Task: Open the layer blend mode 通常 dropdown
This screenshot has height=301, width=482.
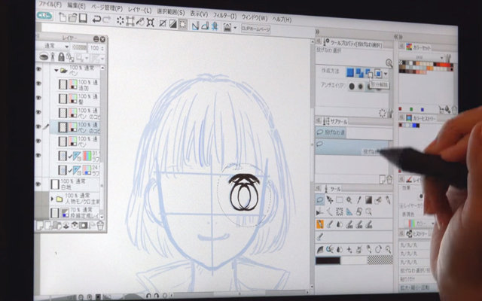Action: pos(50,47)
